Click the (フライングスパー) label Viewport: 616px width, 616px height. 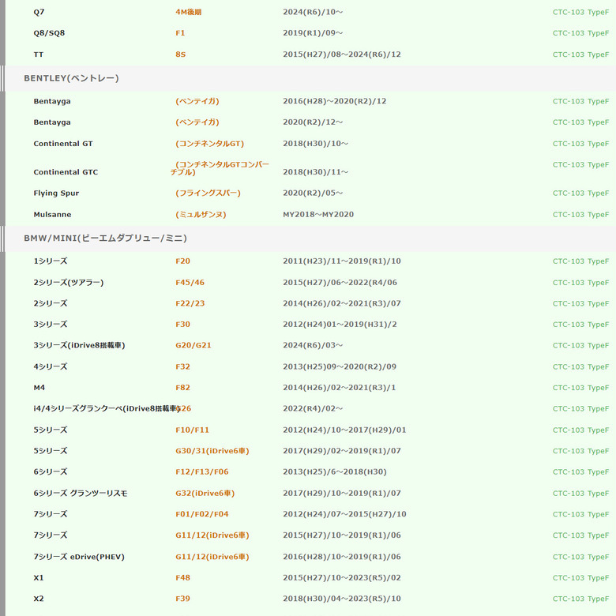[208, 193]
